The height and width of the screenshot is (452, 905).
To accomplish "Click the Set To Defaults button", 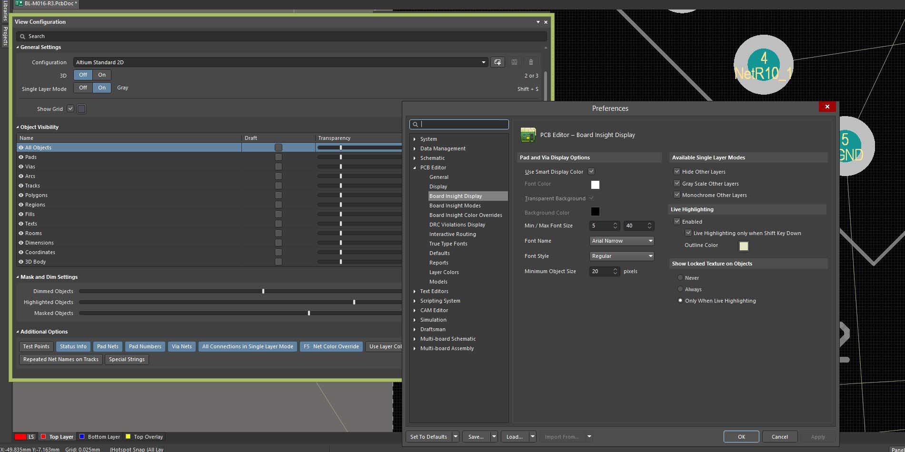I will 428,437.
